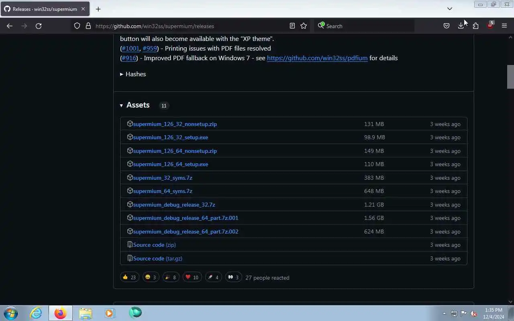514x321 pixels.
Task: React with thumbs up (23)
Action: coord(129,277)
